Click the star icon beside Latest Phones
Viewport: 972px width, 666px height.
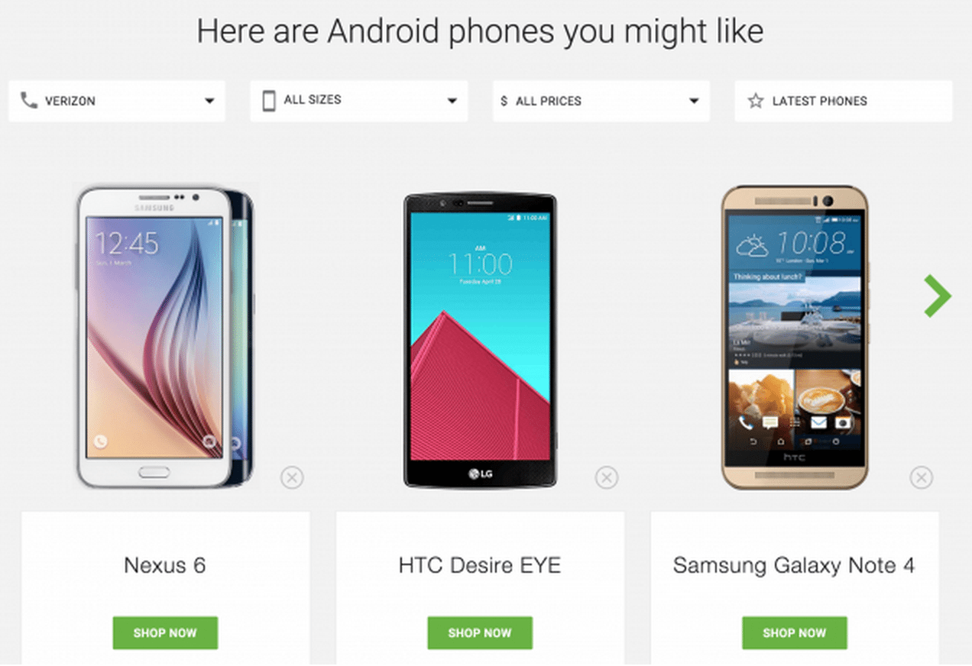pyautogui.click(x=756, y=101)
